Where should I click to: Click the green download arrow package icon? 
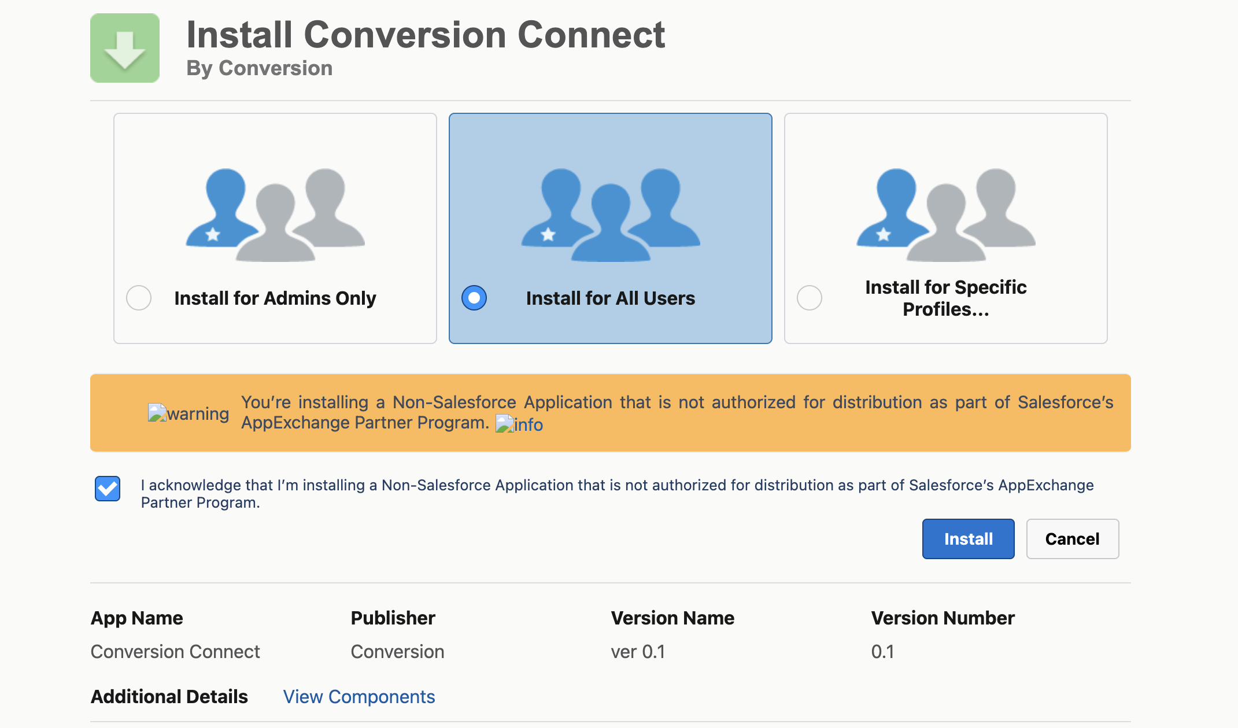point(125,48)
